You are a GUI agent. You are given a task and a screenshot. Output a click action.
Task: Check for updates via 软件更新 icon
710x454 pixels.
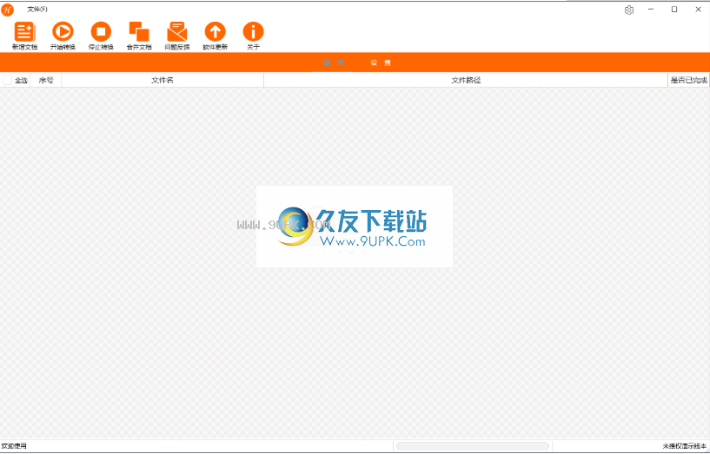point(215,32)
